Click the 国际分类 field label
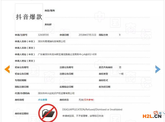The height and width of the screenshot is (122, 165). pos(103,35)
